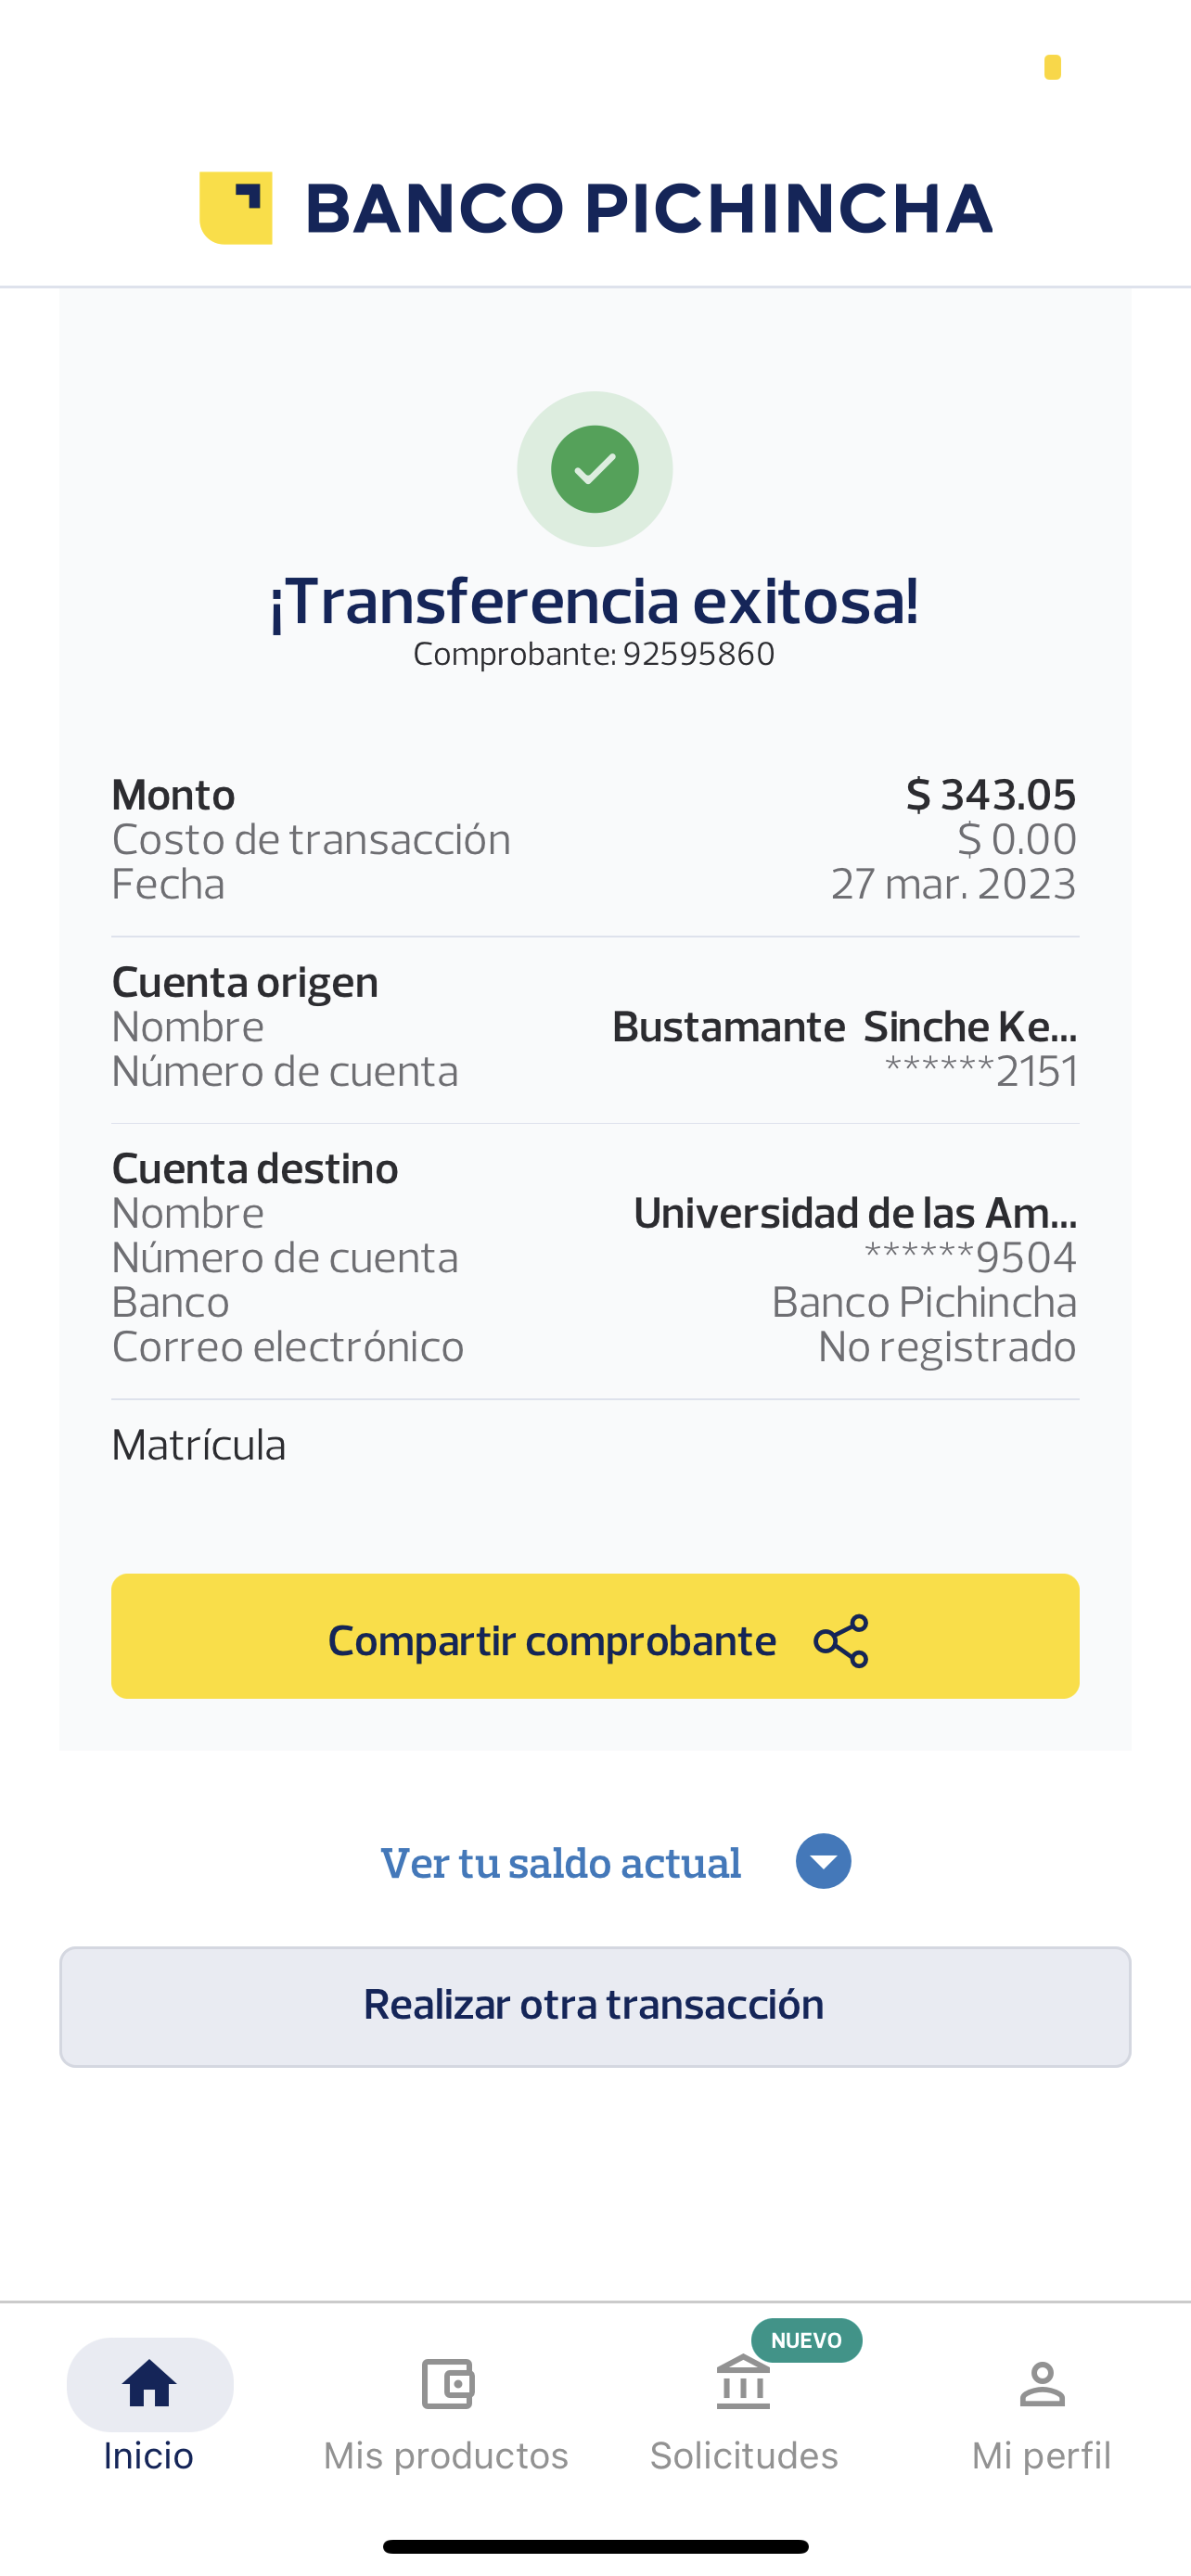
Task: Tap the truncated origin name Bustamante Sinche
Action: point(844,1027)
